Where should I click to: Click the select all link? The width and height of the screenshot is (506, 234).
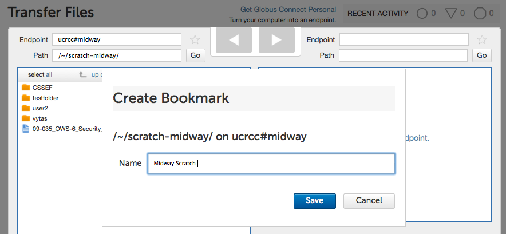pyautogui.click(x=40, y=74)
